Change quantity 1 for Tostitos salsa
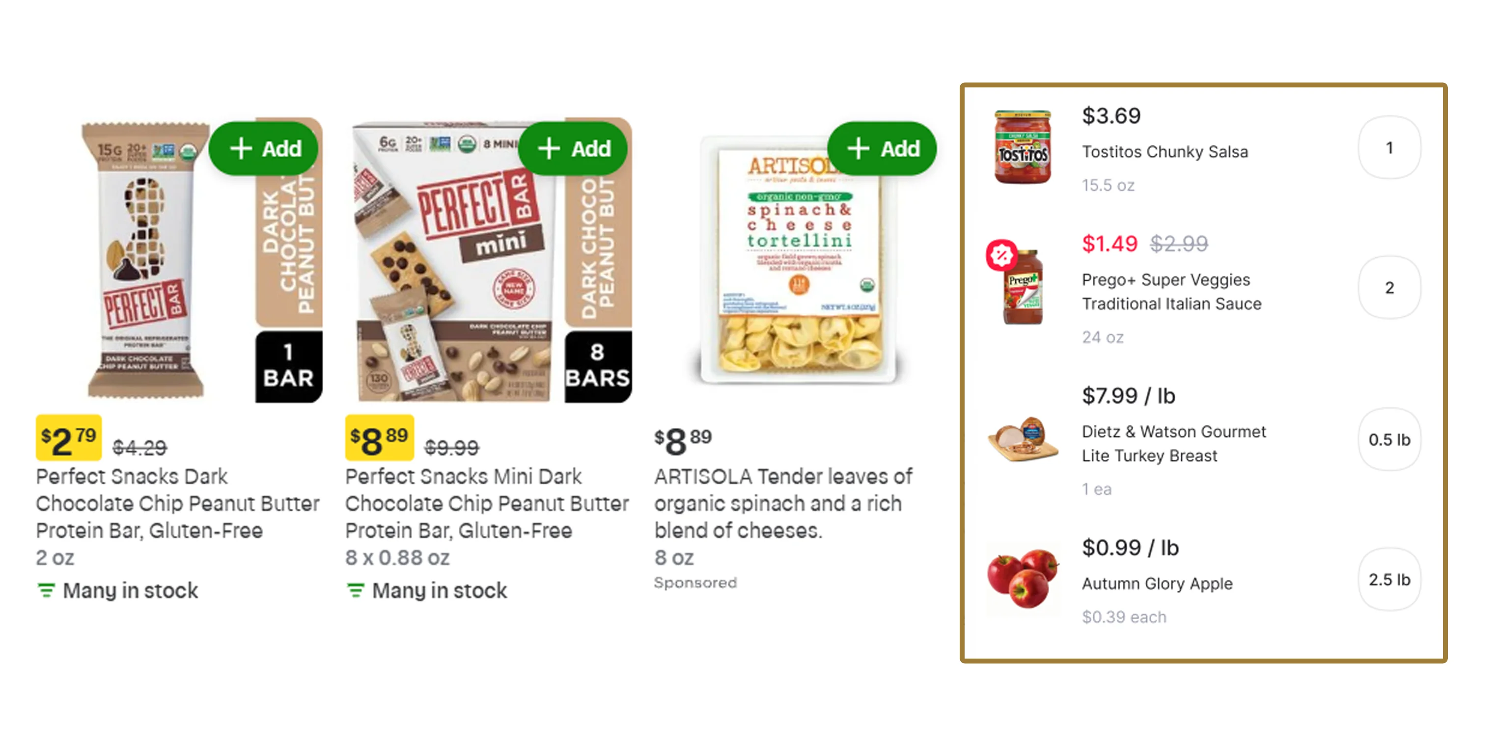Viewport: 1497px width, 746px height. coord(1389,147)
